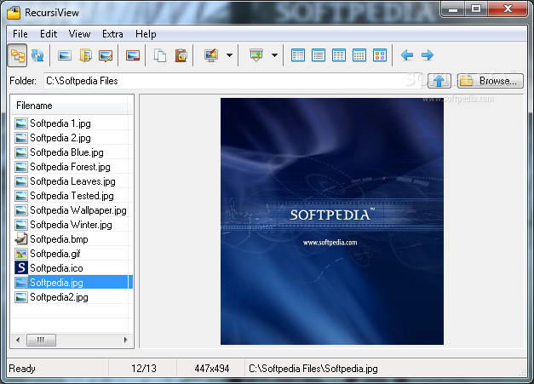This screenshot has height=384, width=534.
Task: Click the edit image pencil icon
Action: pos(106,55)
